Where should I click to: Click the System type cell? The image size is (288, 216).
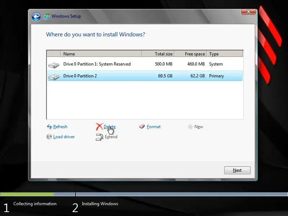[216, 64]
